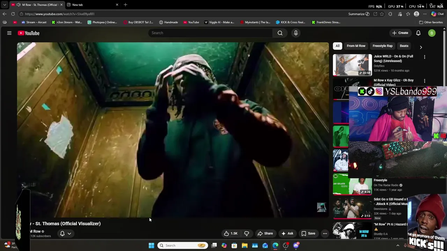This screenshot has width=447, height=251.
Task: Select the Beats filter chip
Action: (x=404, y=46)
